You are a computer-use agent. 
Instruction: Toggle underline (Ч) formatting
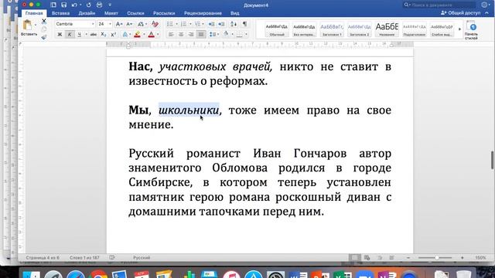(x=79, y=34)
